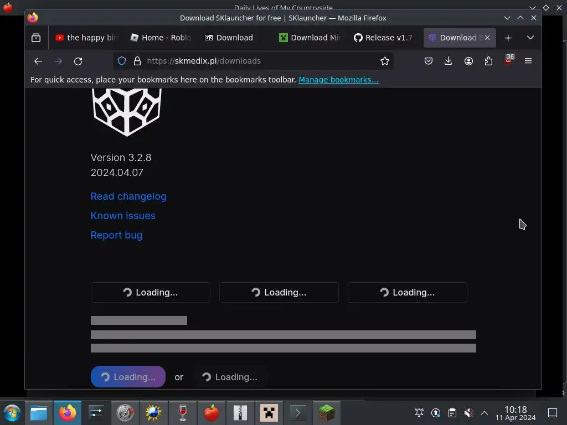
Task: Click middle Loading button in row
Action: (279, 292)
